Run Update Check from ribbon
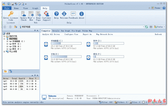The width and height of the screenshot is (168, 106). point(24,14)
